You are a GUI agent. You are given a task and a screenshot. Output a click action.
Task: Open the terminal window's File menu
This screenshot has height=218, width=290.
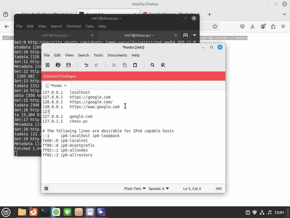[19, 26]
